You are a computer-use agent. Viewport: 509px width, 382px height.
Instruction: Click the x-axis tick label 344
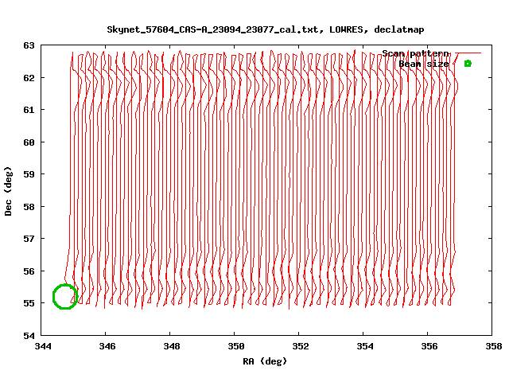click(x=43, y=346)
